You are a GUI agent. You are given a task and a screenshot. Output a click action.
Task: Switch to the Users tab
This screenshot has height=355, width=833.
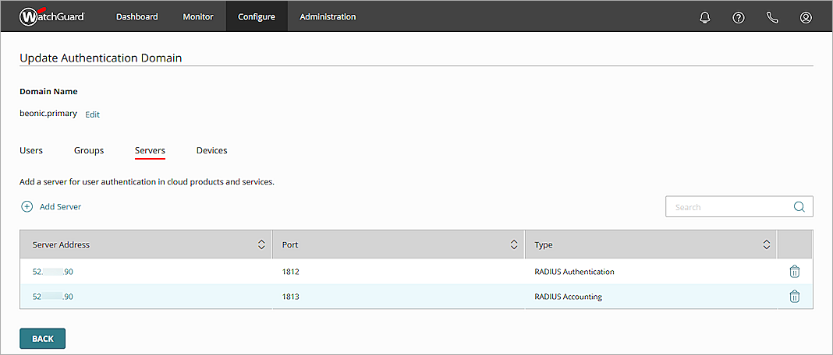[31, 150]
